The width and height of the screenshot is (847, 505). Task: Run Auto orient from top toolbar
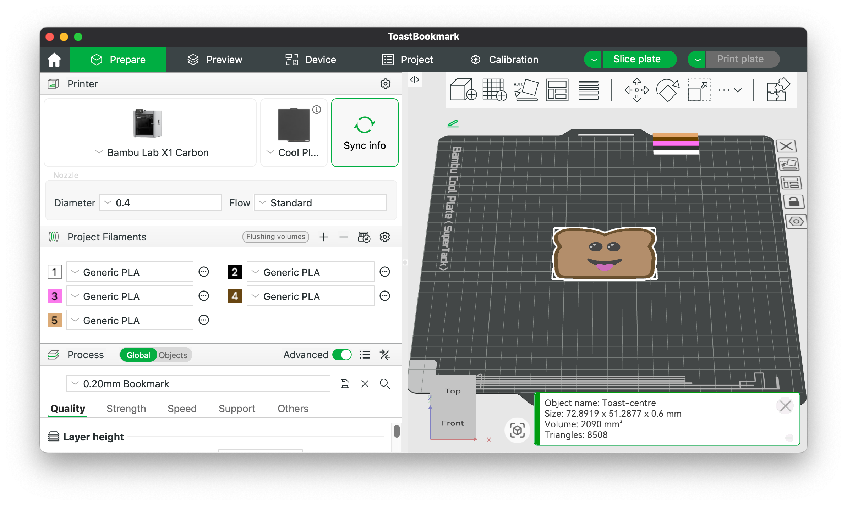526,90
